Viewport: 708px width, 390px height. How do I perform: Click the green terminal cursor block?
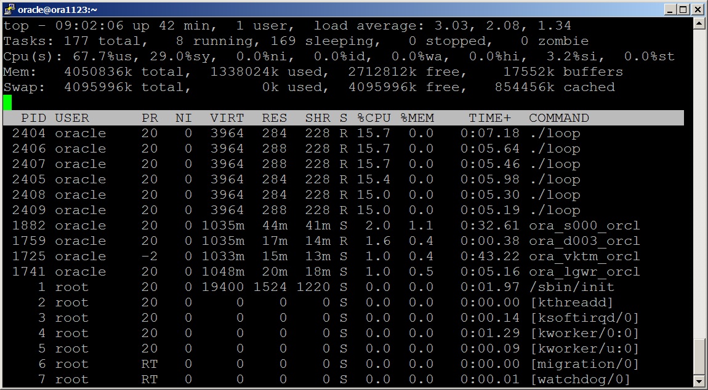7,102
